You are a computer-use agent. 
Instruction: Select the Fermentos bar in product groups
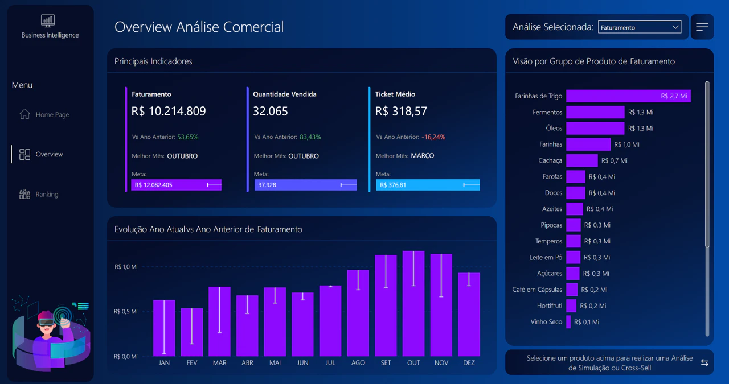(x=595, y=112)
